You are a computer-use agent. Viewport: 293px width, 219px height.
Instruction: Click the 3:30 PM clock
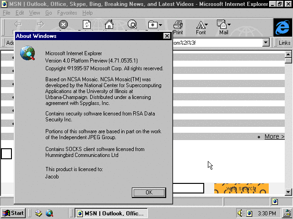pos(266,213)
